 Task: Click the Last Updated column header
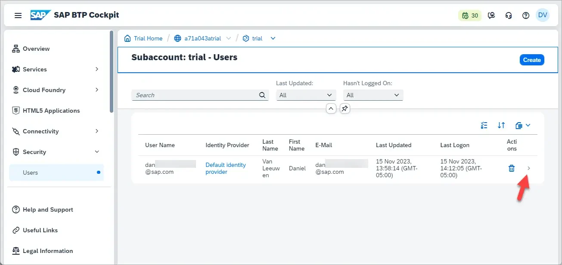click(x=394, y=145)
